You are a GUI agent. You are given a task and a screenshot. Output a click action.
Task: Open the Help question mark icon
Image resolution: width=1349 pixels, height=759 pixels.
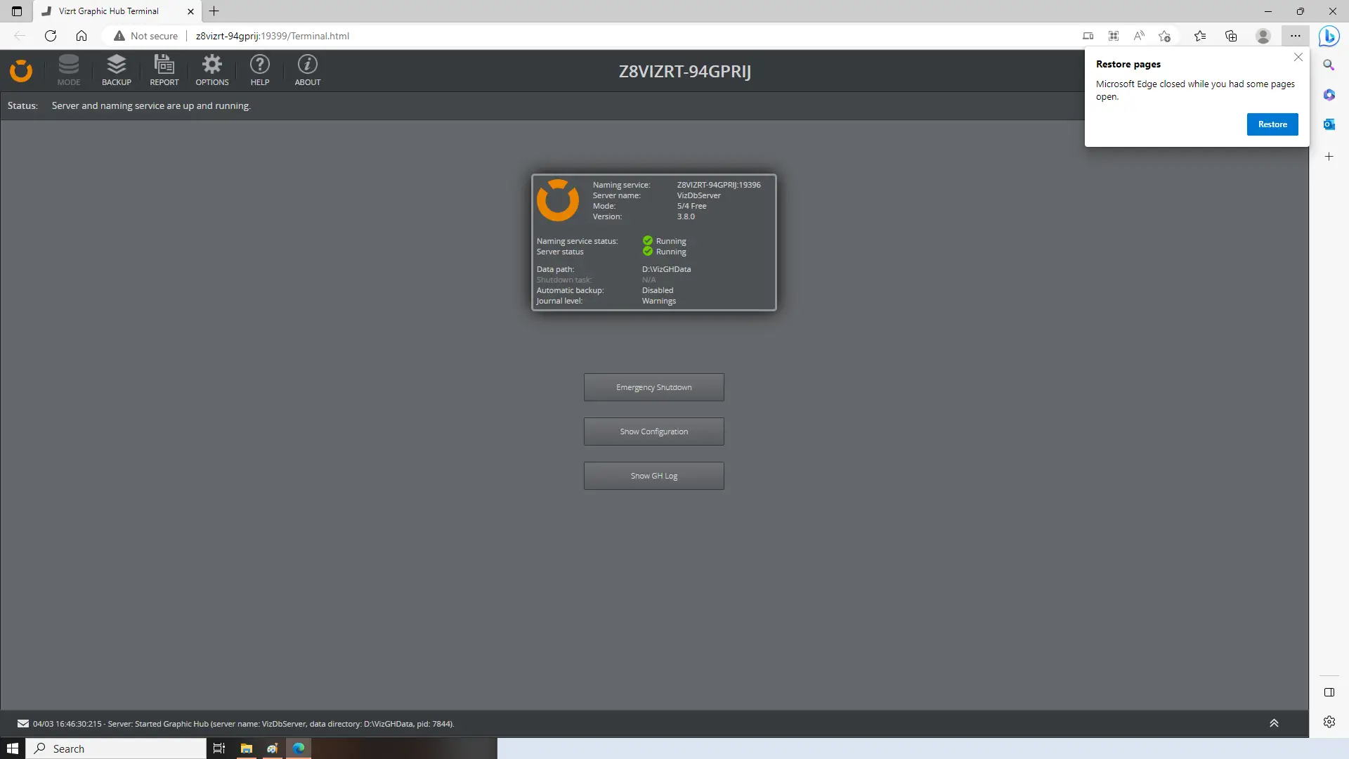point(260,70)
